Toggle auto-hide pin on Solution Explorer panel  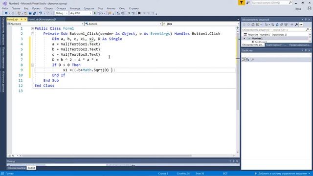pos(306,20)
